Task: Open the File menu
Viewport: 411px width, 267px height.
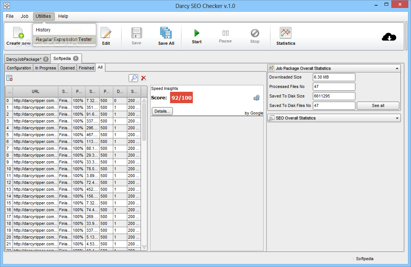Action: [10, 16]
